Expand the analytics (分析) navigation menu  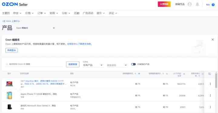click(x=66, y=13)
